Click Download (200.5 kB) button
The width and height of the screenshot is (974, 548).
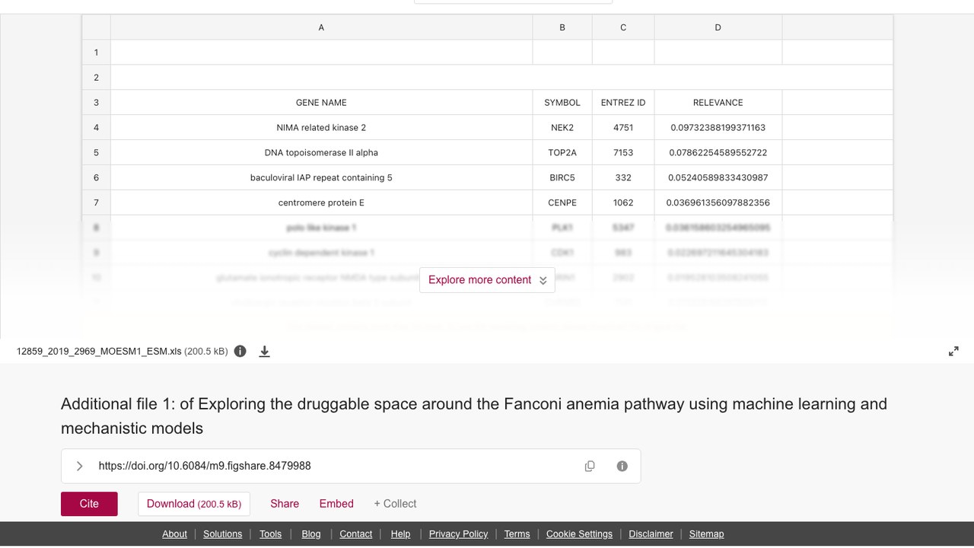[194, 504]
